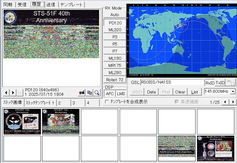Viewport: 237px width, 163px height.
Task: Select Apollo Soyuz 50th Anniversary thumbnail
Action: 216,148
